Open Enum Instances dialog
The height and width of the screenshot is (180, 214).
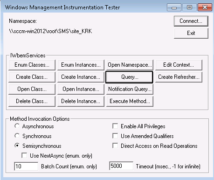click(81, 65)
